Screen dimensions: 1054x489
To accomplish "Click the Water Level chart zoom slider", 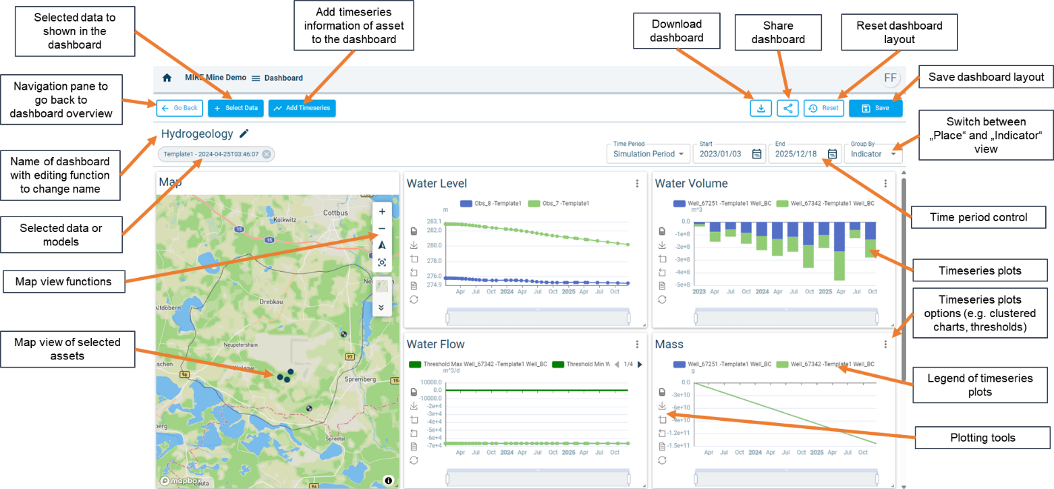I will click(x=538, y=316).
